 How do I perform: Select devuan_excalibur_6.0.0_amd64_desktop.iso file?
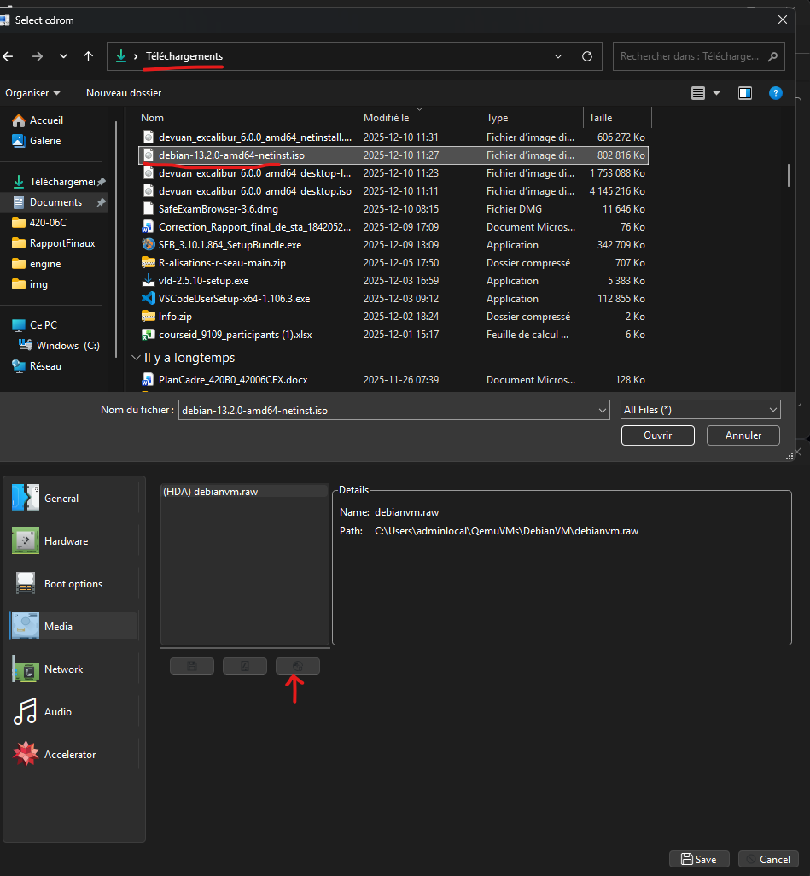click(254, 191)
